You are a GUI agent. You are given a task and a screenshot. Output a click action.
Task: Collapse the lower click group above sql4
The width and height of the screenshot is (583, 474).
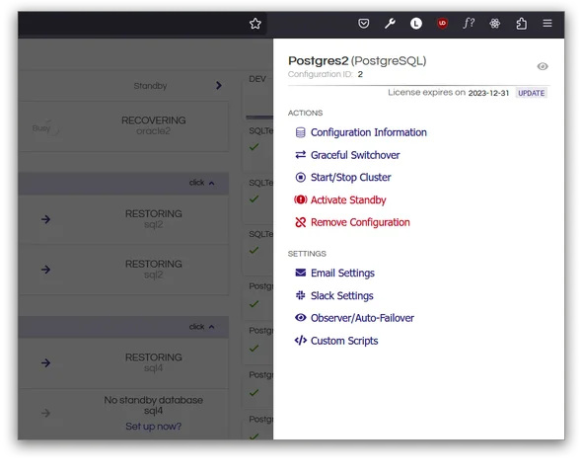click(x=202, y=327)
